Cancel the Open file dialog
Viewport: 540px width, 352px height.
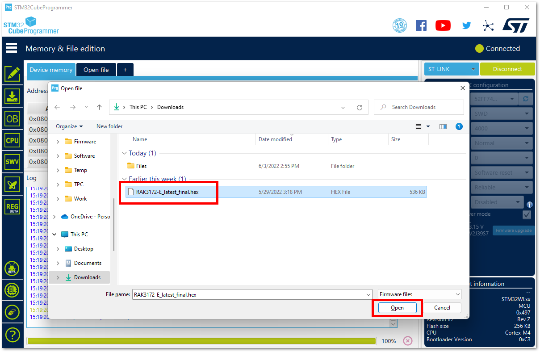pos(442,308)
